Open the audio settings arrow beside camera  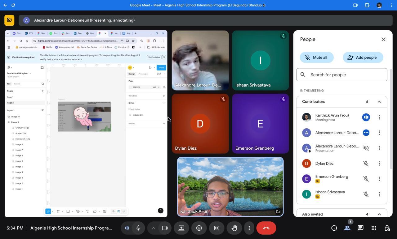153,228
